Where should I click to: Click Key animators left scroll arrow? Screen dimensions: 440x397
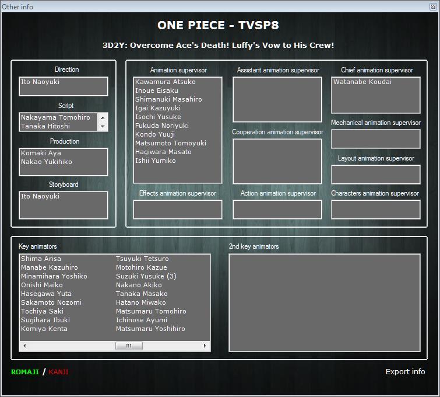tap(24, 346)
